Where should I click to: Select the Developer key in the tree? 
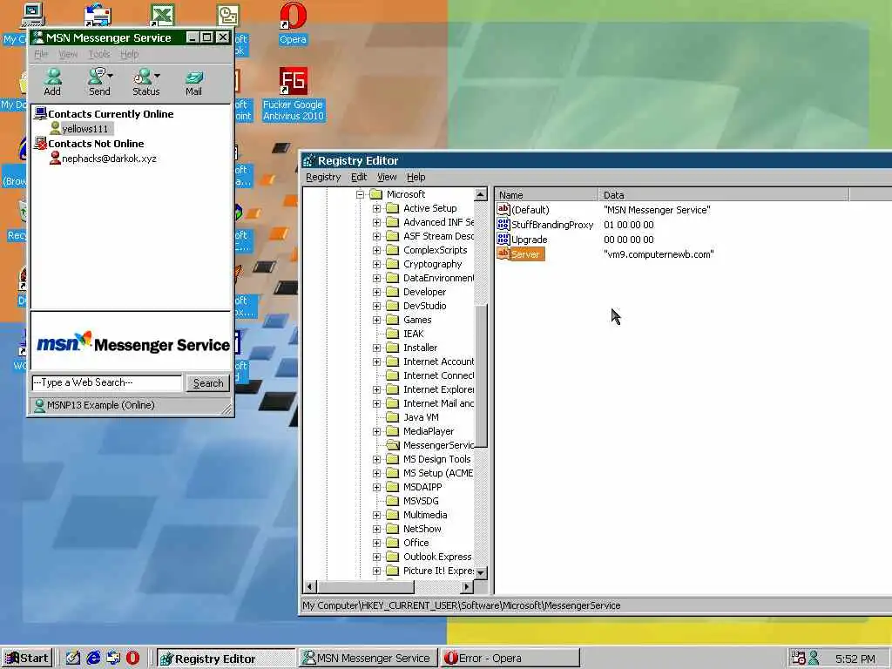click(x=424, y=292)
